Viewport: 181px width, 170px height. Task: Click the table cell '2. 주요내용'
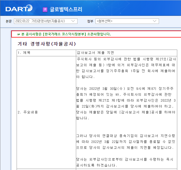click(28, 112)
